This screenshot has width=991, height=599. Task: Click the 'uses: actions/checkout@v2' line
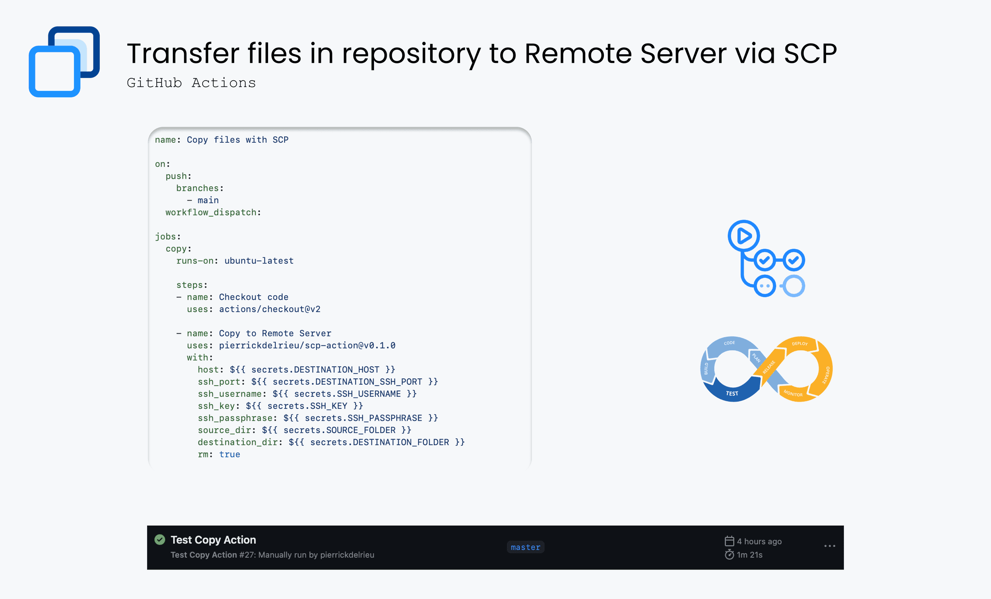[254, 309]
